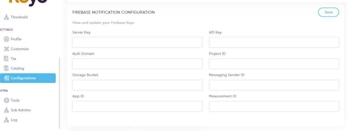Click the Profile user icon
Image resolution: width=347 pixels, height=131 pixels.
tap(6, 39)
